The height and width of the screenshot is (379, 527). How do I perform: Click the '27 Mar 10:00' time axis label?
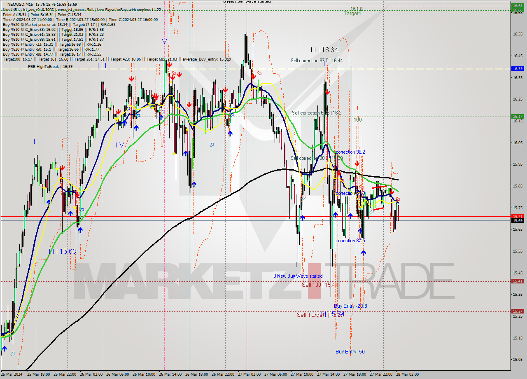click(x=303, y=374)
